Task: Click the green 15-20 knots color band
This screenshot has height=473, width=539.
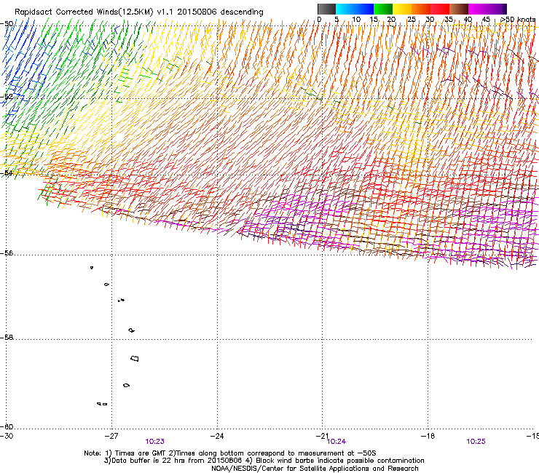Action: (x=383, y=9)
